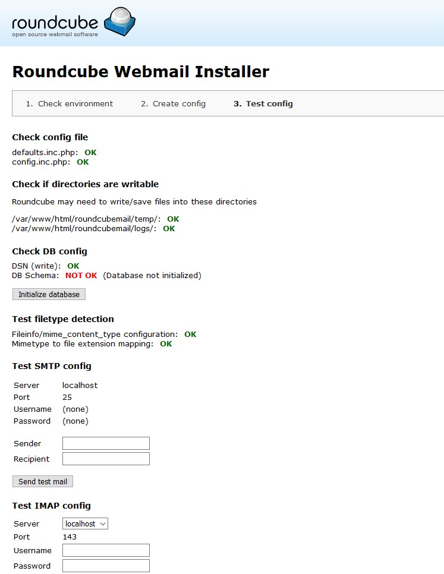Focus the IMAP Password input field
Image resolution: width=444 pixels, height=574 pixels.
coord(106,566)
